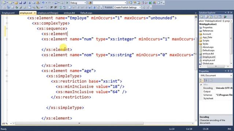
Task: Select the Account folder in Solution Explorer
Action: tap(207, 34)
